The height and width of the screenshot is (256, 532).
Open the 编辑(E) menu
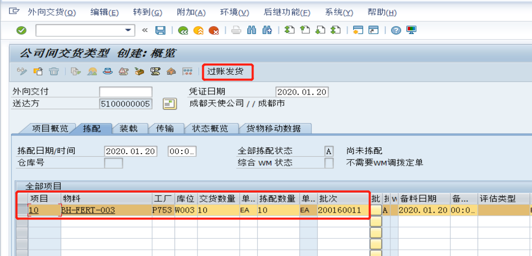[104, 13]
